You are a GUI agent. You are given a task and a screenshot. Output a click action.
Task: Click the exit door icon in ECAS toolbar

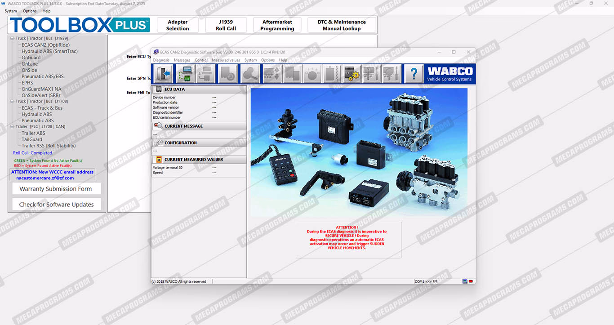coord(163,74)
